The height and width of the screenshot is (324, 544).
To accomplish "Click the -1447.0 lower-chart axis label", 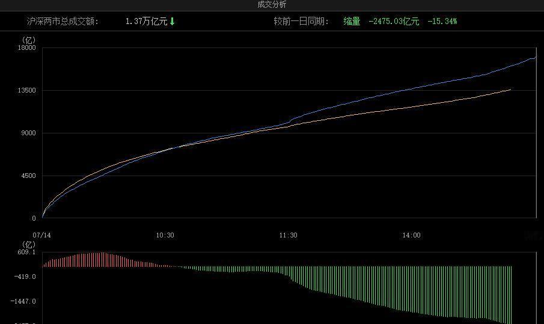I will coord(23,301).
